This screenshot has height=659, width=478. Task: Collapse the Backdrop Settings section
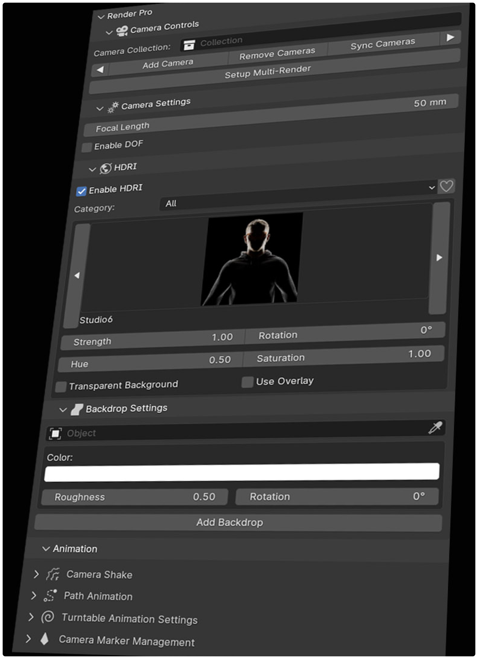tap(63, 410)
